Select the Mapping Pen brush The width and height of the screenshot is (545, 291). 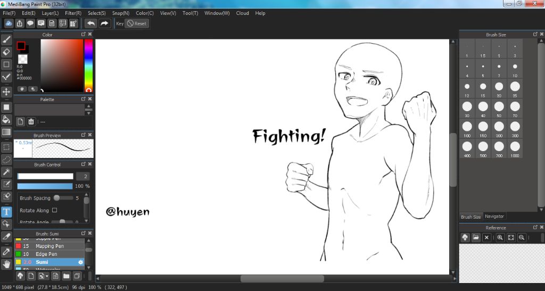click(x=49, y=246)
